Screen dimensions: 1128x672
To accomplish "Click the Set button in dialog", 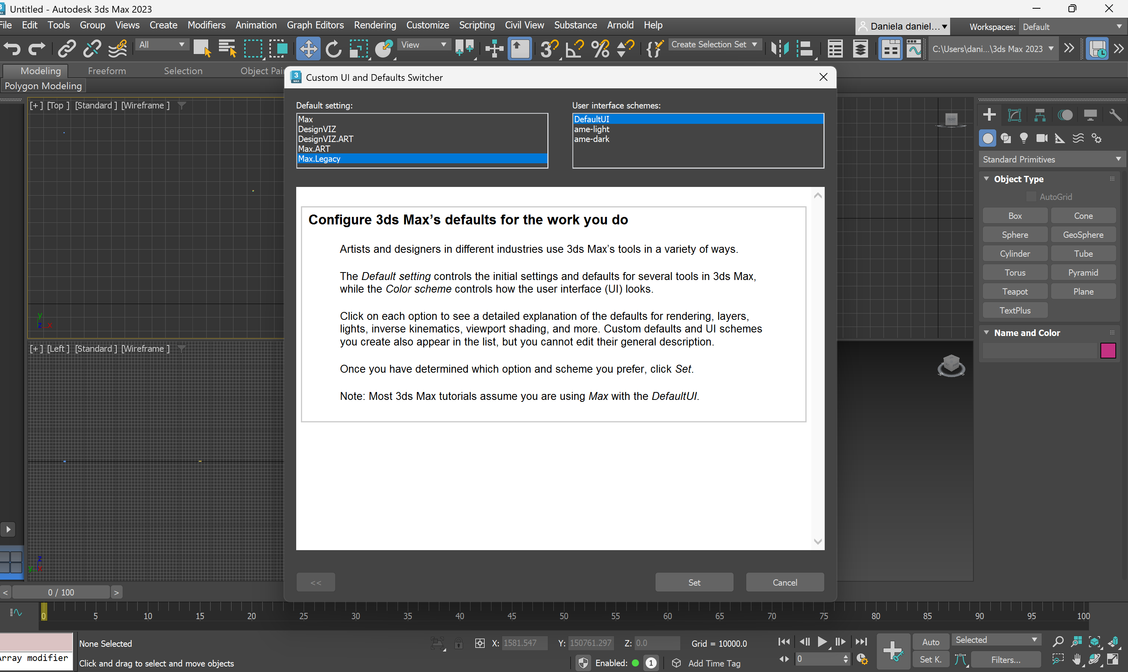I will click(694, 582).
